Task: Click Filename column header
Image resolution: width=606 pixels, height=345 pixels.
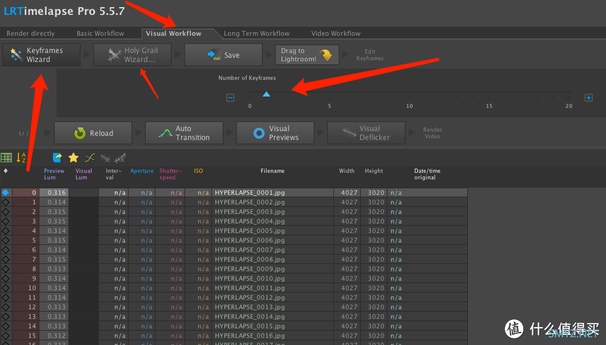Action: click(x=273, y=171)
